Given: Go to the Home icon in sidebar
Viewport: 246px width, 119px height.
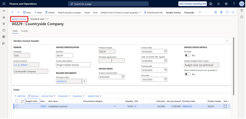Looking at the screenshot, I should tap(4, 17).
